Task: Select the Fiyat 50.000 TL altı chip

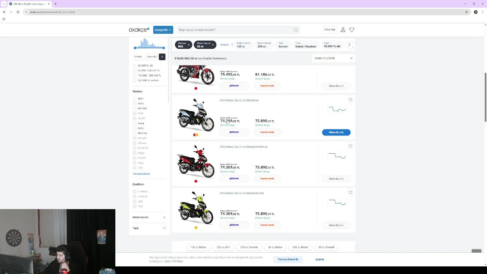Action: coord(332,45)
